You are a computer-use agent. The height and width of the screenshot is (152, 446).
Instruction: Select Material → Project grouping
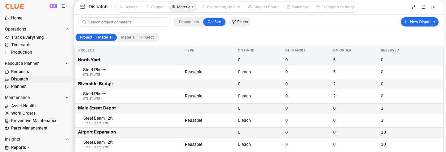[x=138, y=37]
